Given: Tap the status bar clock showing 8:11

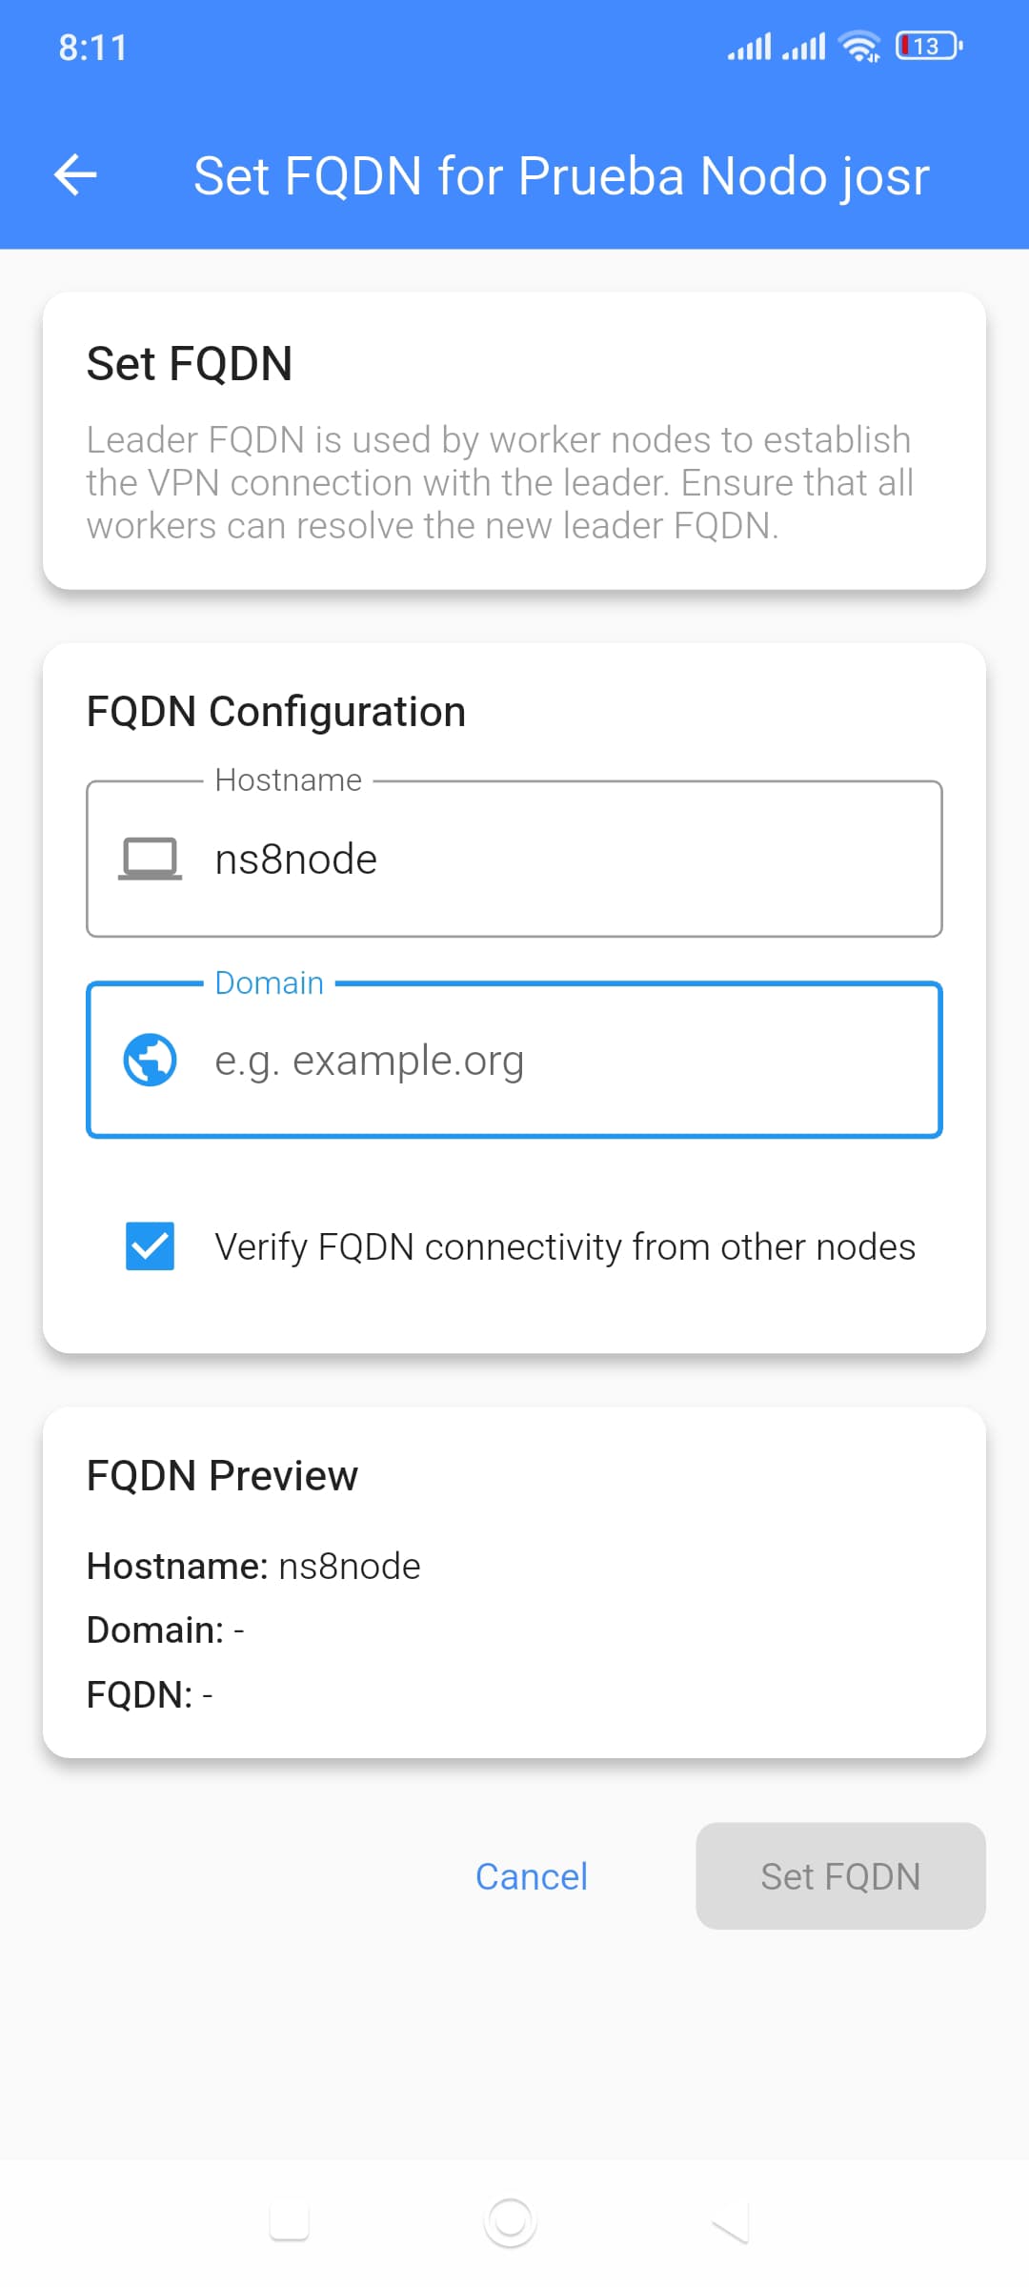Looking at the screenshot, I should 92,47.
